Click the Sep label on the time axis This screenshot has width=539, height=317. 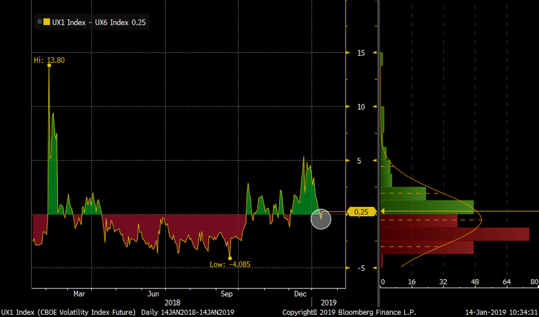tap(226, 294)
